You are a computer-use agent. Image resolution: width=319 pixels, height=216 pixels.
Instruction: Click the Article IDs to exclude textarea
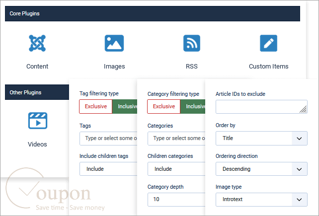coord(261,107)
